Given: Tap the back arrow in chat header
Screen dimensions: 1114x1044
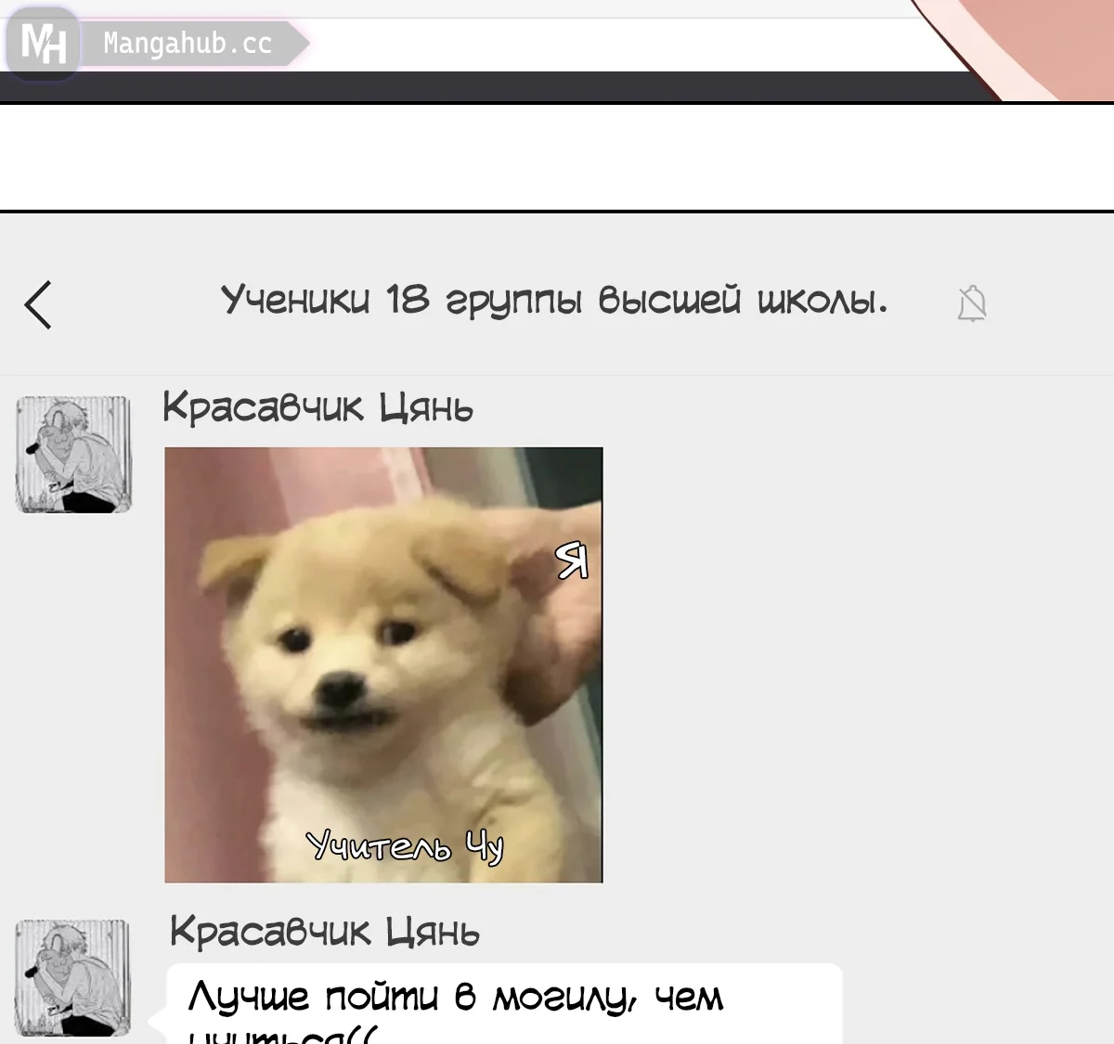Looking at the screenshot, I should pyautogui.click(x=39, y=304).
